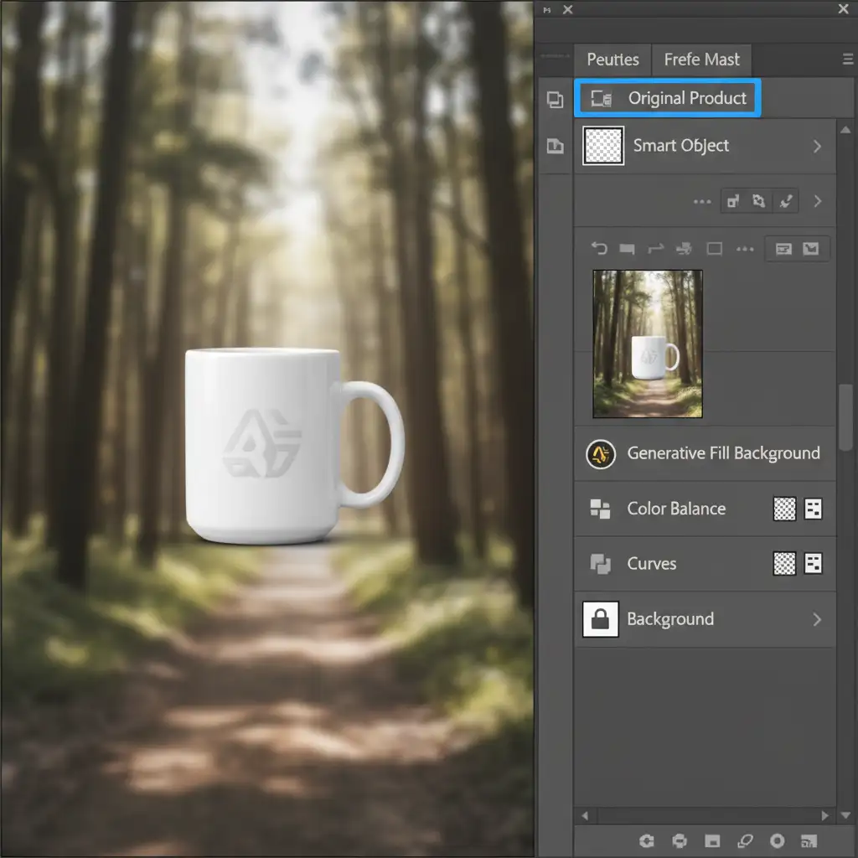The height and width of the screenshot is (858, 858).
Task: Click the circle mask icon in bottom bar
Action: tap(777, 840)
